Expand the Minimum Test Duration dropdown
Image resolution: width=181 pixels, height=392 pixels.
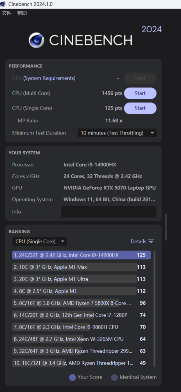pos(117,133)
